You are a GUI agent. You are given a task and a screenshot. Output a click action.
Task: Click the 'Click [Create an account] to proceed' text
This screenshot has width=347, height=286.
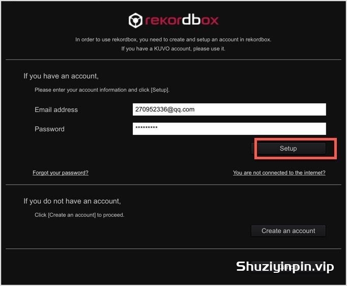(x=79, y=215)
